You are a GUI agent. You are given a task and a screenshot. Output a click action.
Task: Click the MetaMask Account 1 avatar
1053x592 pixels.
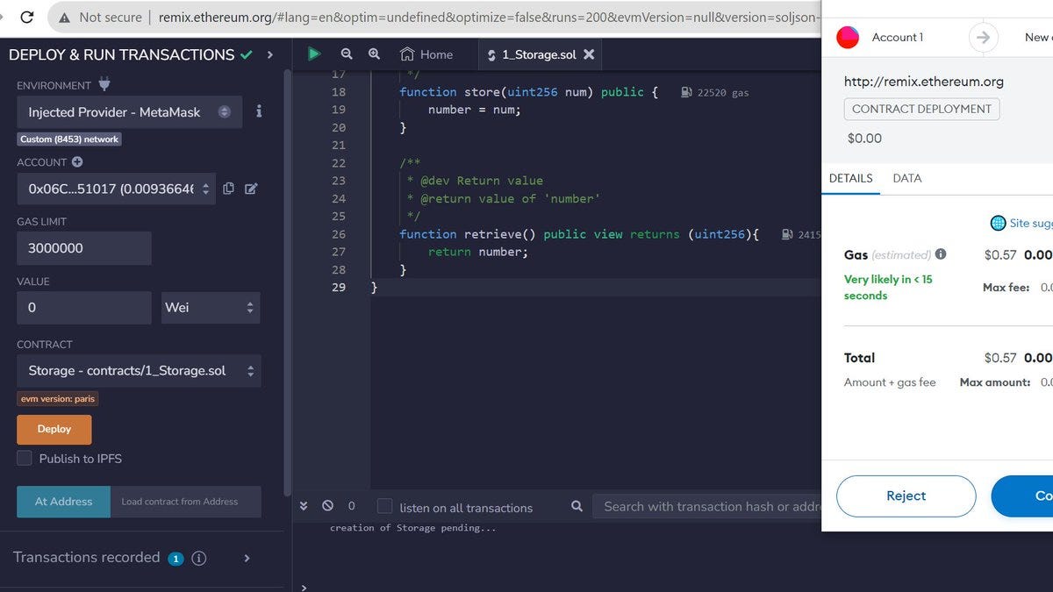(x=848, y=37)
